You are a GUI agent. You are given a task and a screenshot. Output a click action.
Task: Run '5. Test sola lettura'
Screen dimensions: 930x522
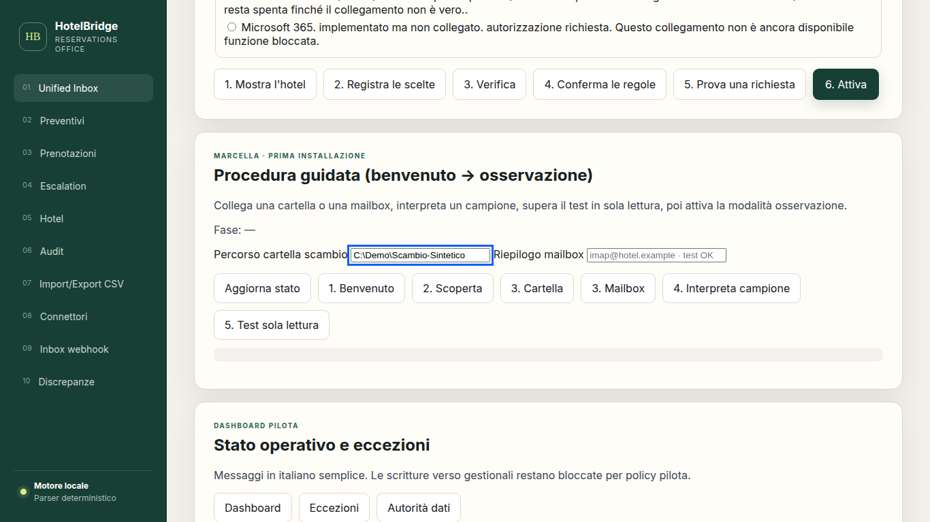[272, 325]
